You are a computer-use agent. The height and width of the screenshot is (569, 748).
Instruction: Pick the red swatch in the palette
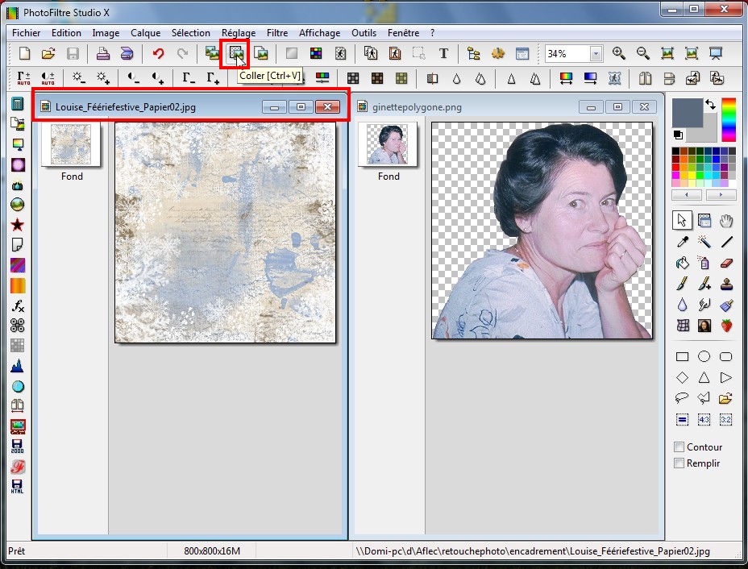[x=675, y=167]
